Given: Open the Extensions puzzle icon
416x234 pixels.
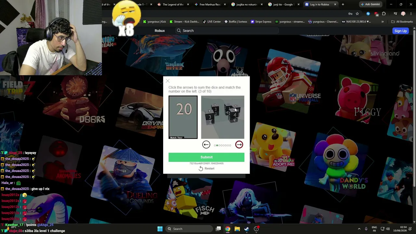Looking at the screenshot, I should 384,14.
